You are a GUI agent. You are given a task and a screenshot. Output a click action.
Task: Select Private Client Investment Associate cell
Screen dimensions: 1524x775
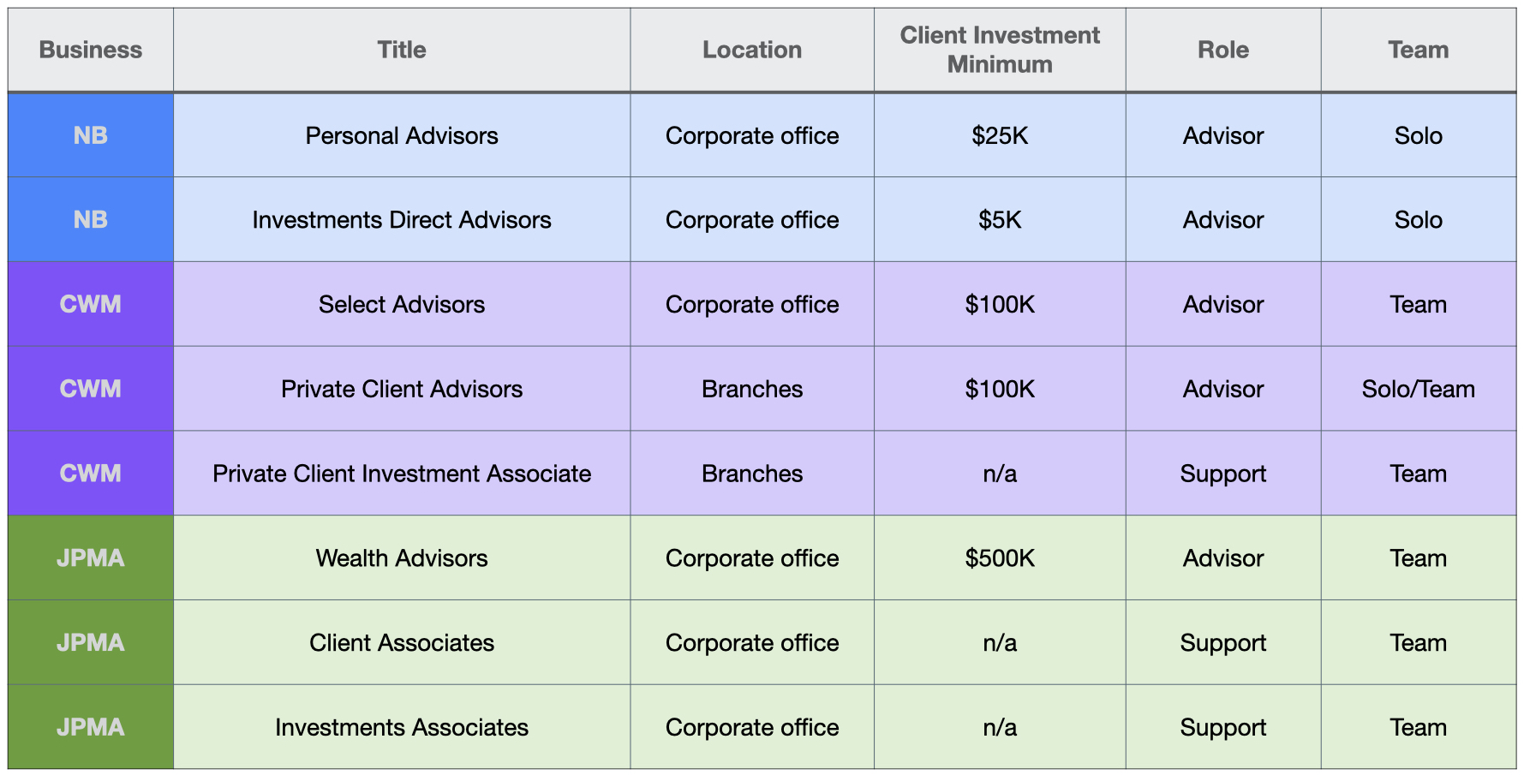[x=402, y=474]
